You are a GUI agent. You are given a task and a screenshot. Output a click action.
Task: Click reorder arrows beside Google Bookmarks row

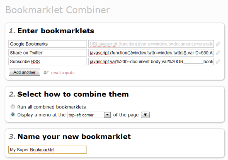218,44
